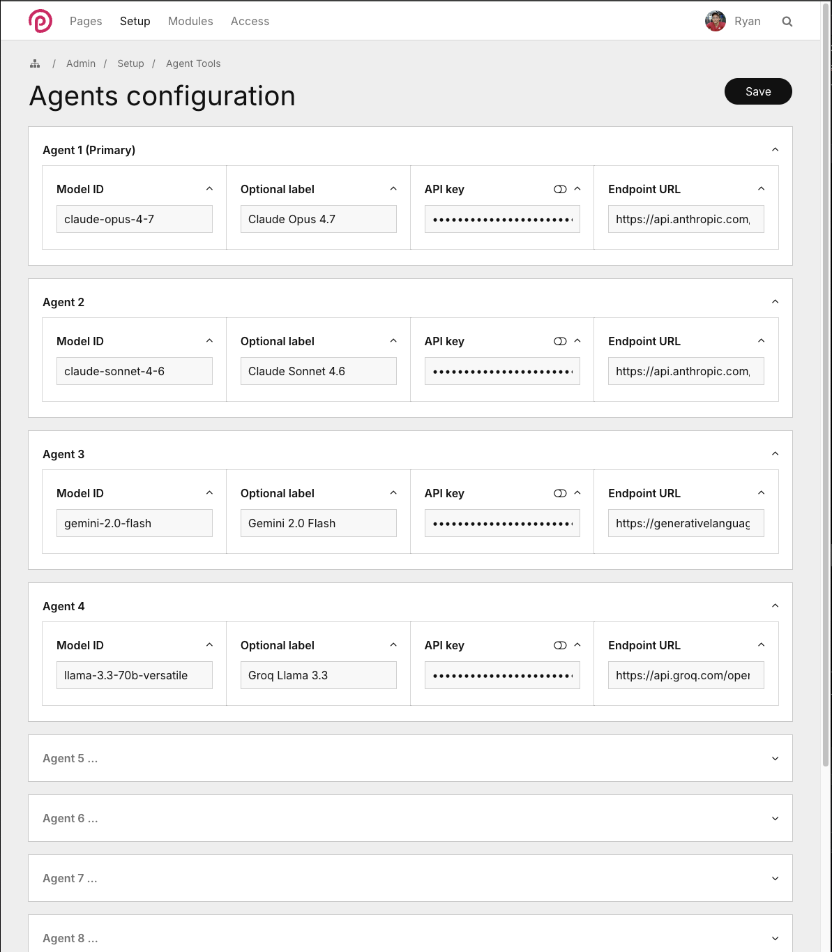This screenshot has width=832, height=952.
Task: Click the page vertical scrollbar
Action: coord(826,418)
